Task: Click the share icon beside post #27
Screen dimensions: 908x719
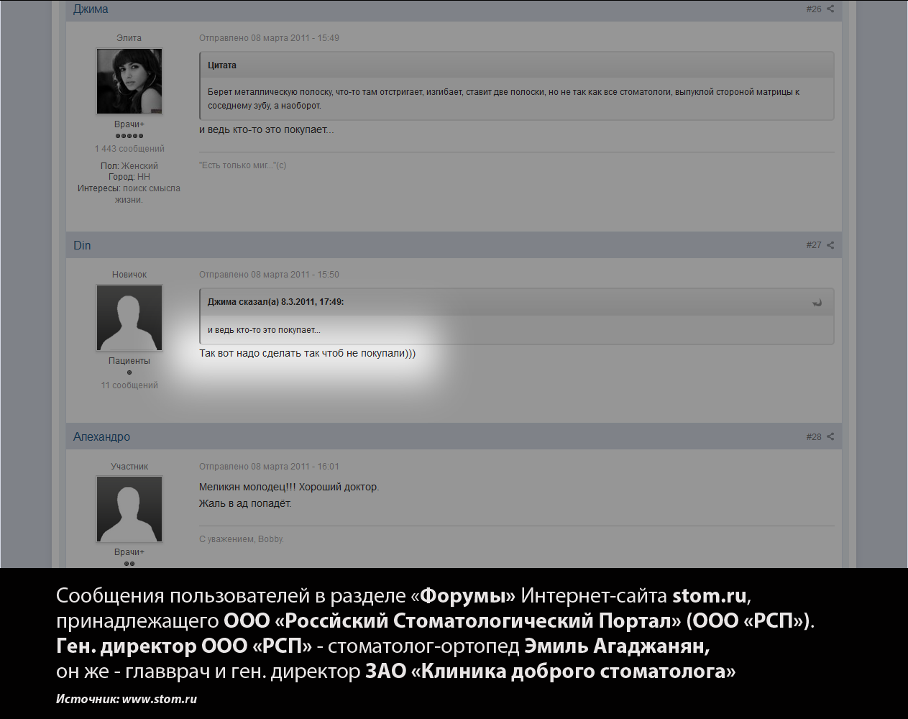Action: [830, 245]
